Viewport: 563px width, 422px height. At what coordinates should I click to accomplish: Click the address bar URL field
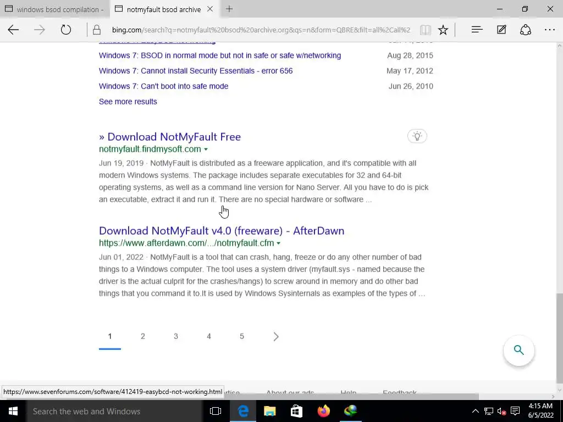[x=261, y=30]
